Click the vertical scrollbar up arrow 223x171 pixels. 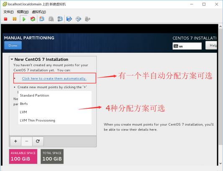(220, 26)
